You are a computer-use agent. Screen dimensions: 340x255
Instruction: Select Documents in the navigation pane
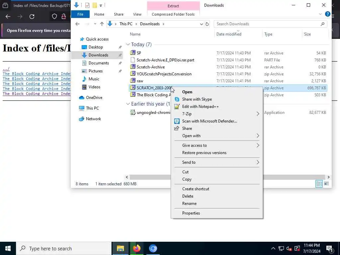99,63
